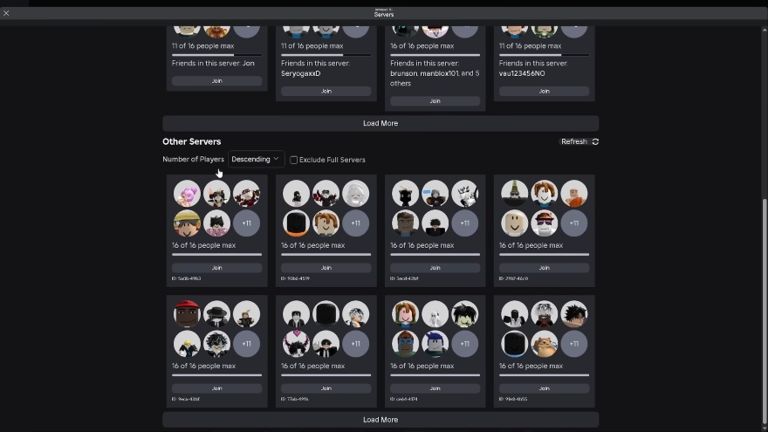This screenshot has width=768, height=432.
Task: Click Load More under friends servers
Action: coord(381,123)
